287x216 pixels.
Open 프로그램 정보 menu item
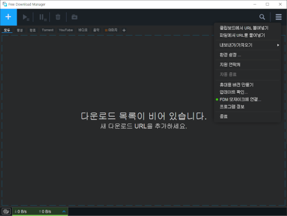247,107
